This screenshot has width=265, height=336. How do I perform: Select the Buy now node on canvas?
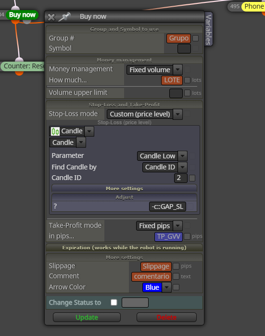(x=22, y=15)
